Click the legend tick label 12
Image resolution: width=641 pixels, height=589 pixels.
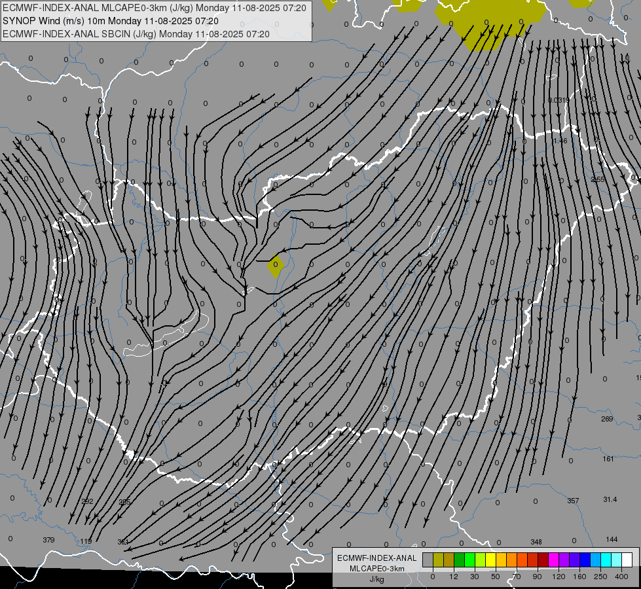click(x=453, y=577)
